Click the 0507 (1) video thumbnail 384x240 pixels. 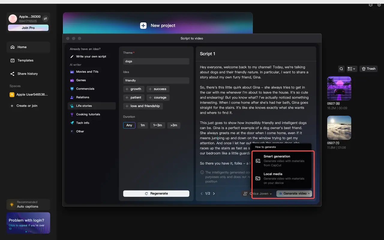pos(339,127)
